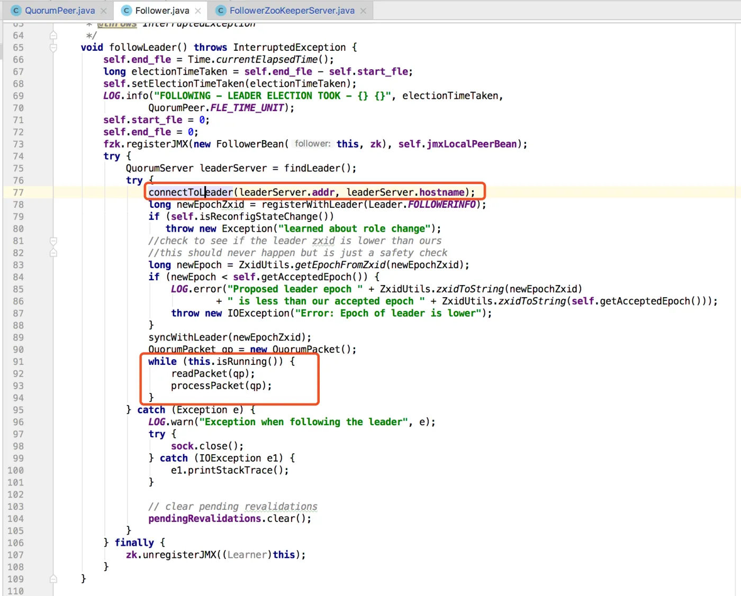Close the FollowerZooKeeperServer.java tab

point(363,11)
